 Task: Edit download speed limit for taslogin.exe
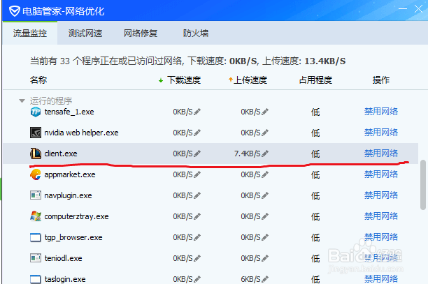point(197,279)
